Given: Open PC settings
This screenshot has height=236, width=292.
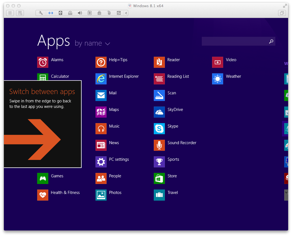Looking at the screenshot, I should coord(101,162).
